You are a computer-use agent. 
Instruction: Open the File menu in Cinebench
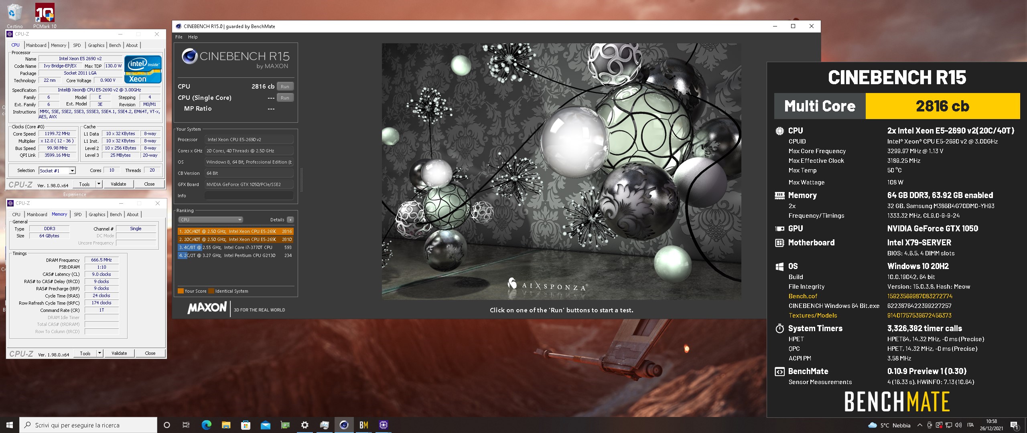(x=179, y=37)
